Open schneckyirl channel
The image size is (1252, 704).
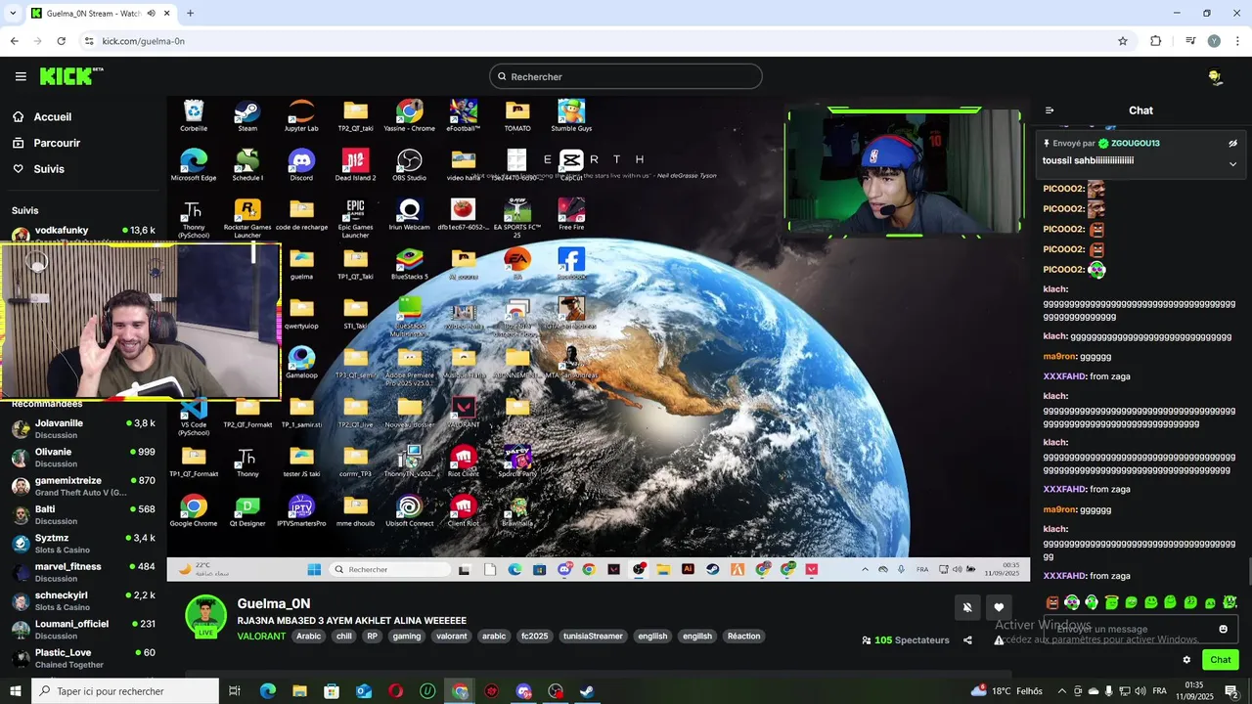tap(83, 600)
